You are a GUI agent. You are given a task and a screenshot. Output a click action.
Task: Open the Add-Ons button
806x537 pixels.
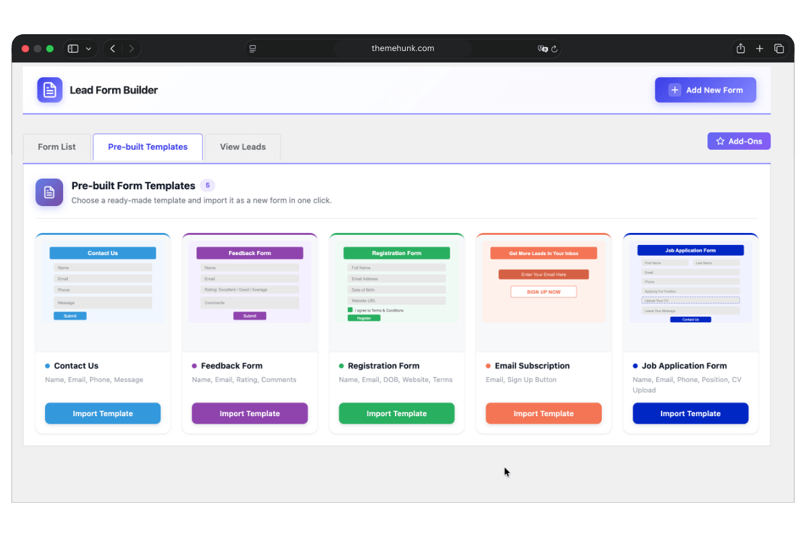[x=739, y=141]
